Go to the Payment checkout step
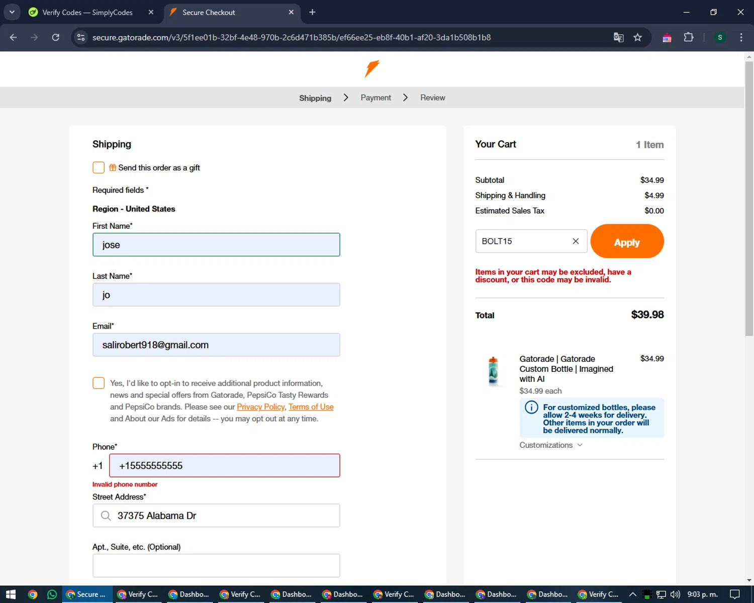Screen dimensions: 754x603 click(375, 97)
